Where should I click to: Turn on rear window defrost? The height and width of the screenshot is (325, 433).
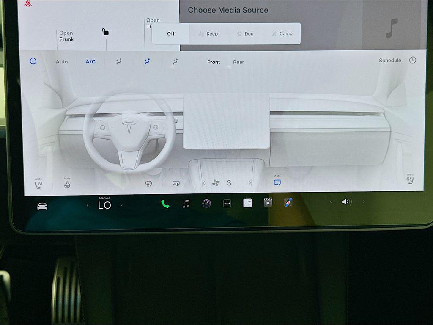pyautogui.click(x=176, y=183)
